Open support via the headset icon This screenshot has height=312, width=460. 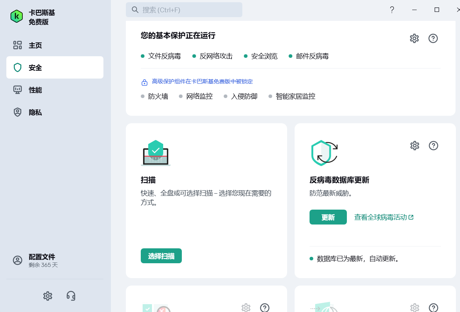[x=71, y=296]
